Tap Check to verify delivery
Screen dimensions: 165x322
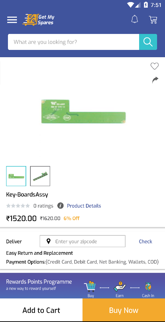145,242
